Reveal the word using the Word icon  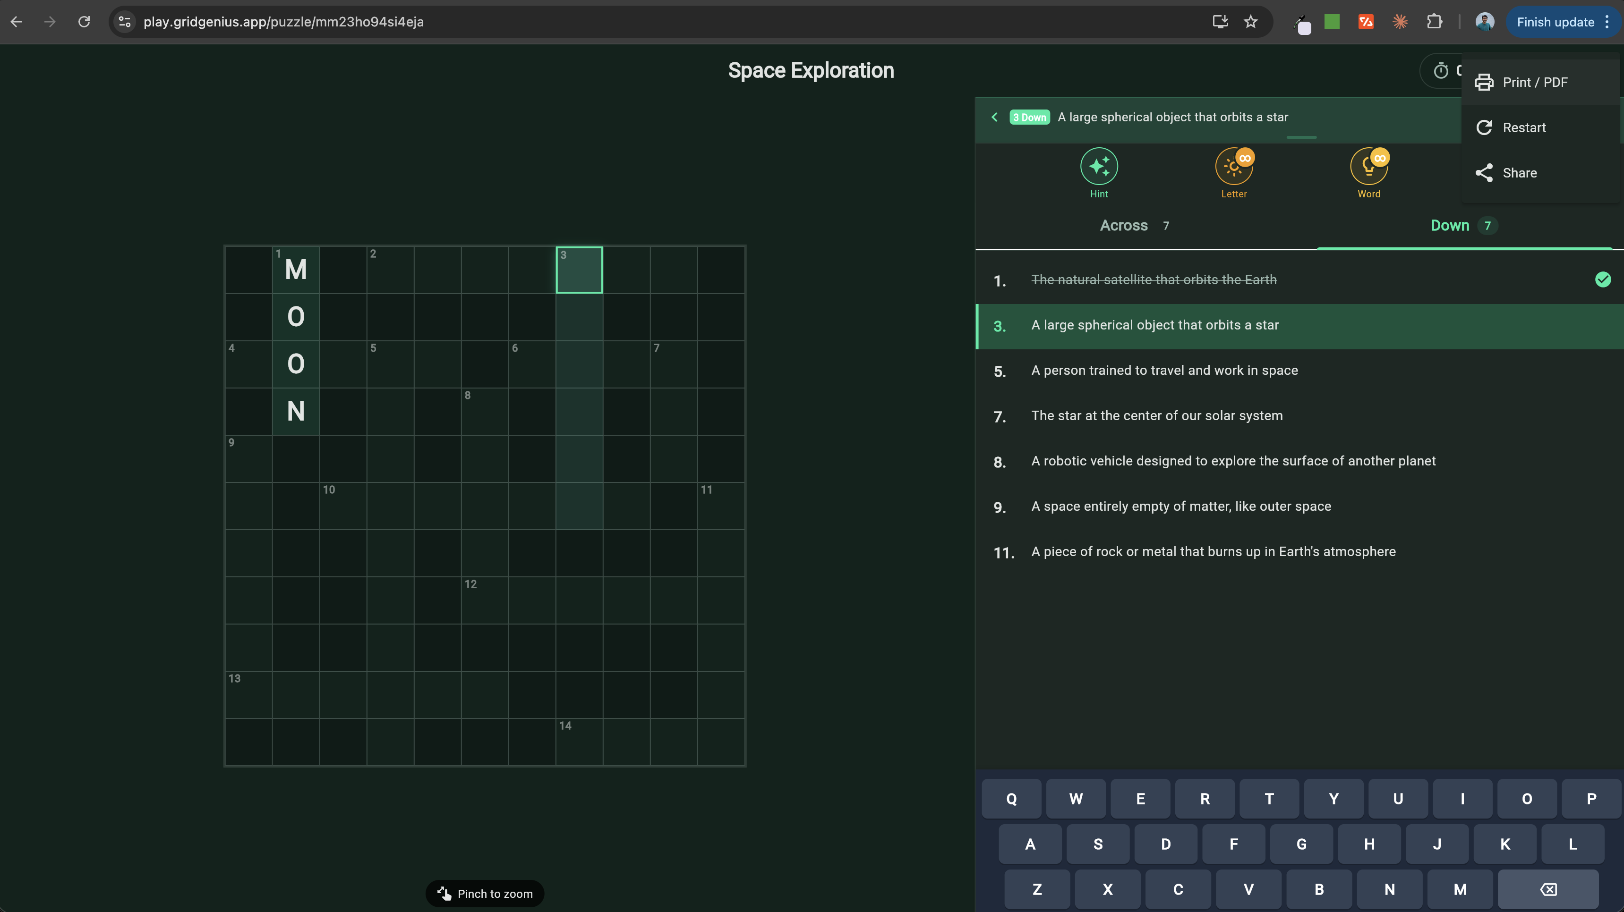(x=1368, y=166)
